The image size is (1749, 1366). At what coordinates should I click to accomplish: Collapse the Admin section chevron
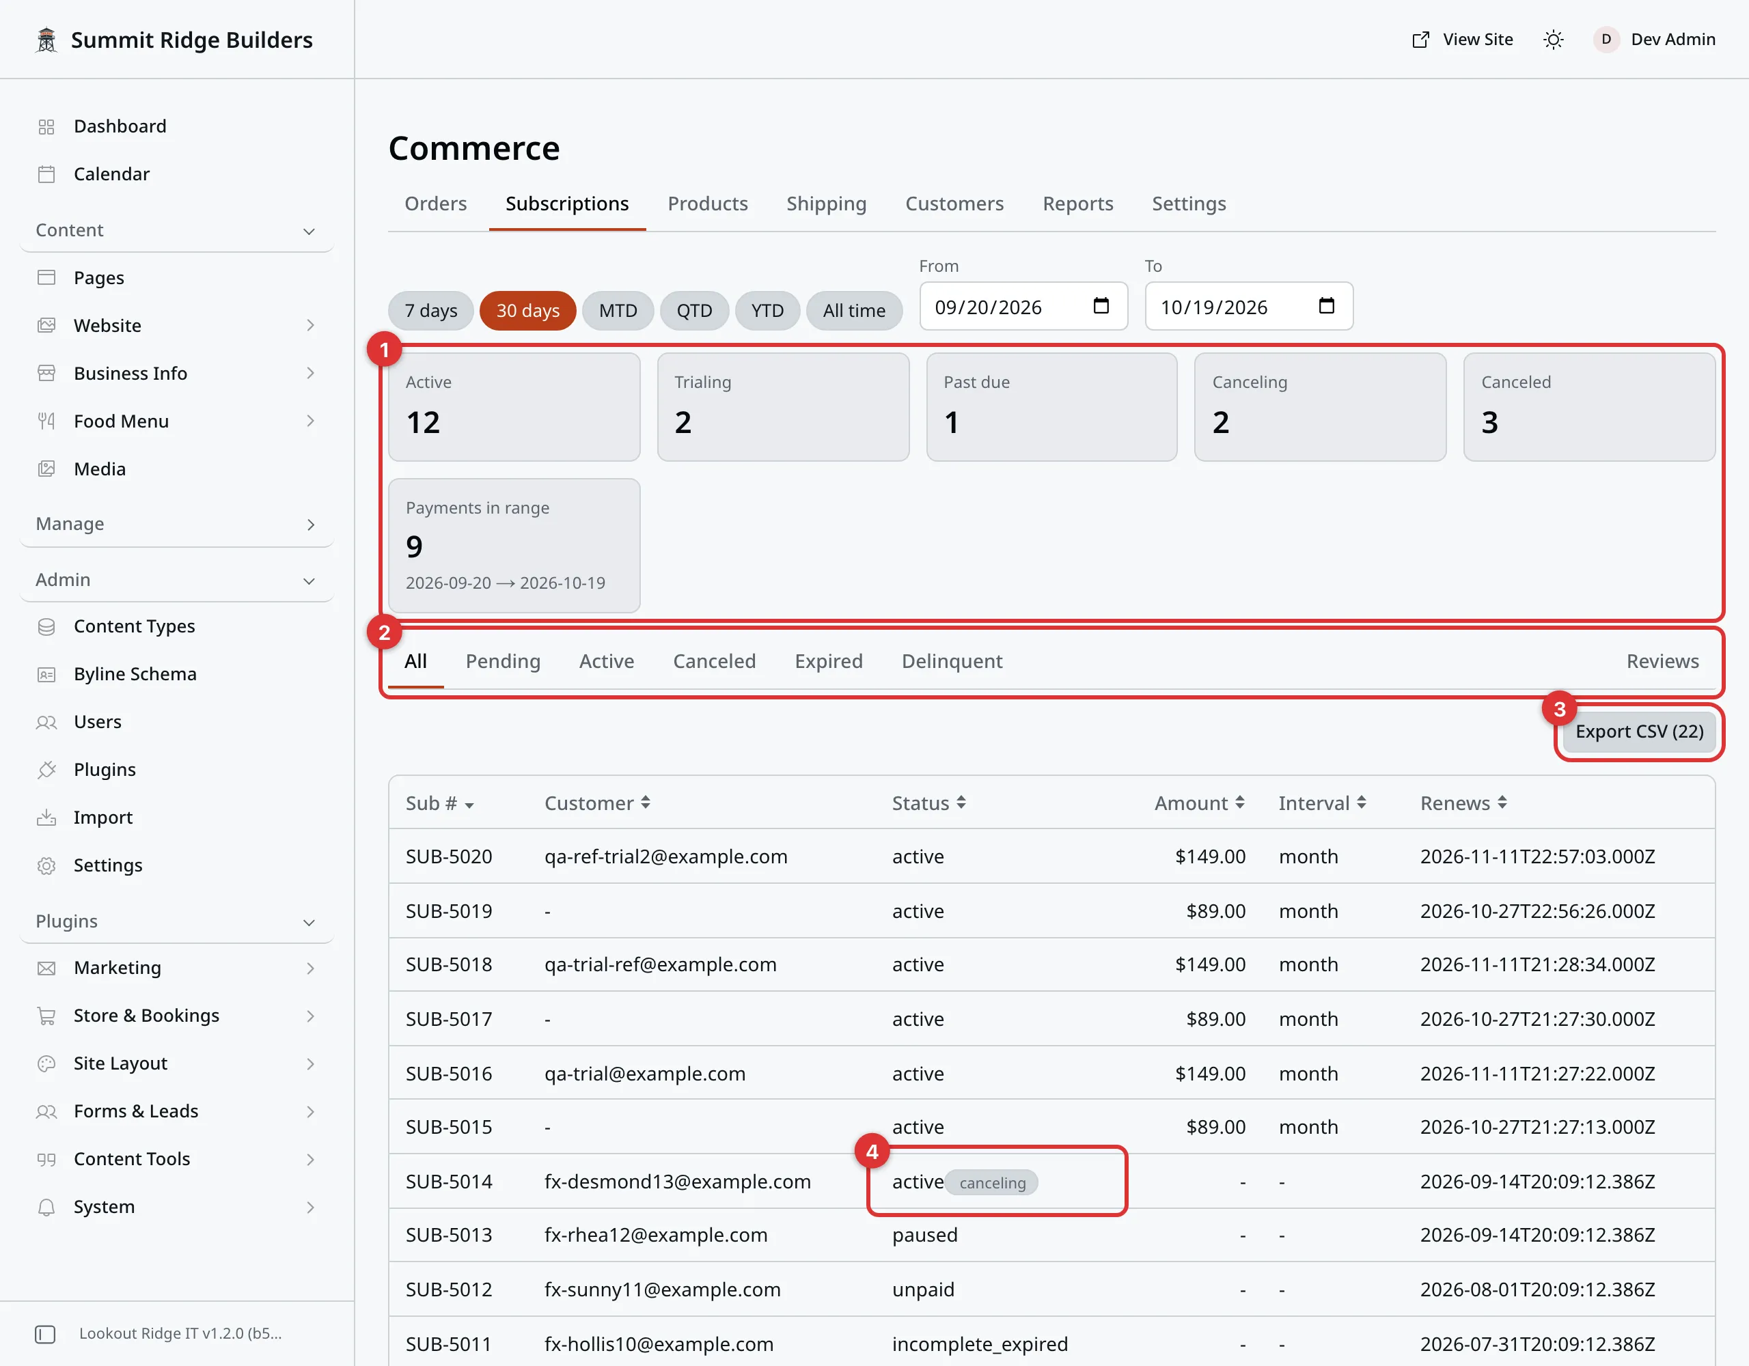[309, 581]
